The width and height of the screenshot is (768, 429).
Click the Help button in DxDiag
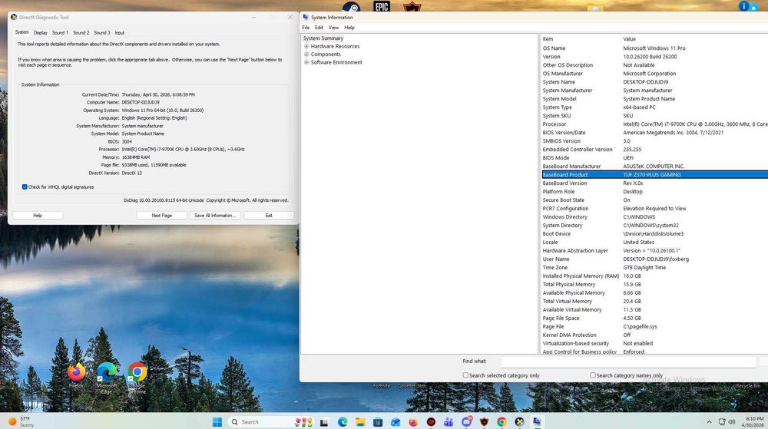point(38,215)
